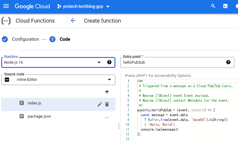Click the Entry point help icon
The image size is (238, 146).
click(228, 62)
